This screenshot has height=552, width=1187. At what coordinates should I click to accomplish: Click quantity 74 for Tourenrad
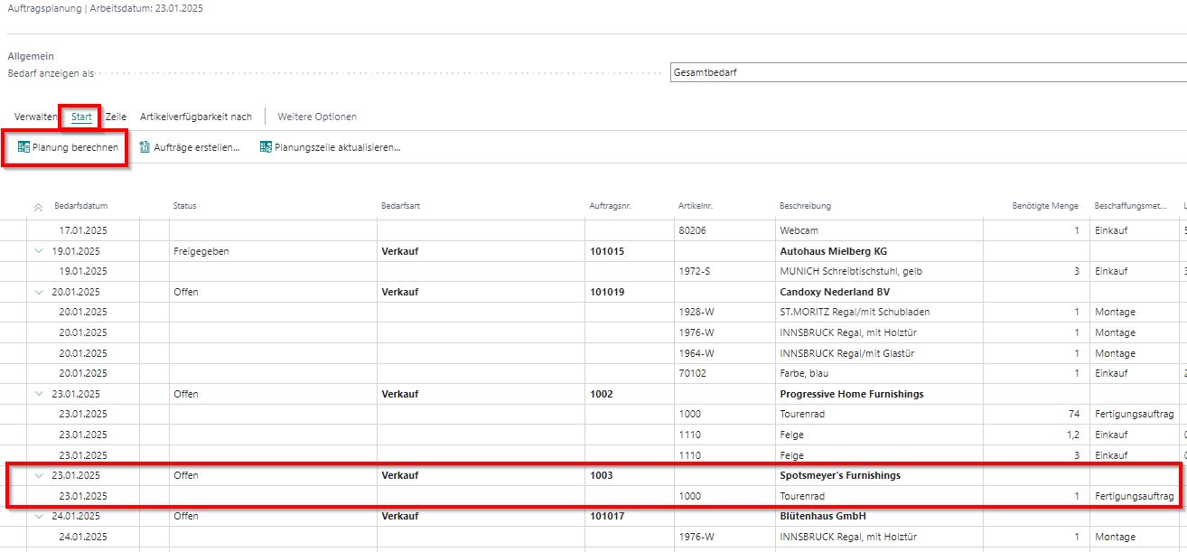[1073, 414]
